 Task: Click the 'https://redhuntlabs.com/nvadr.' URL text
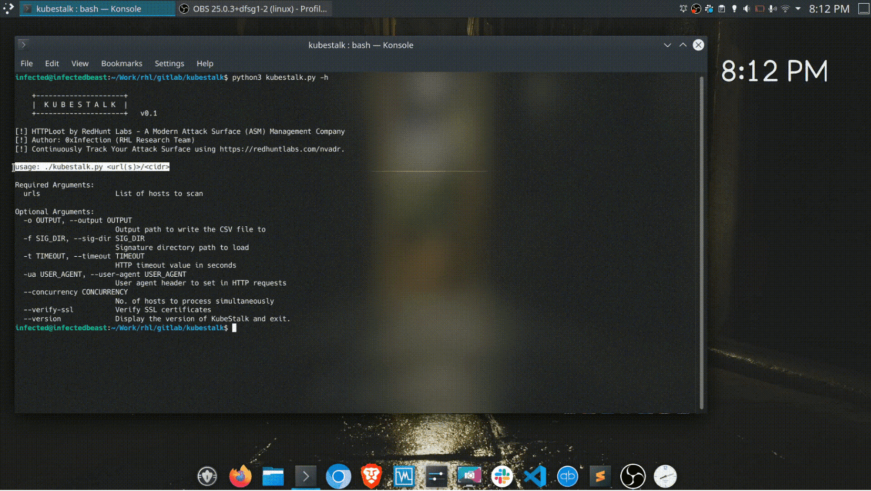pyautogui.click(x=282, y=149)
